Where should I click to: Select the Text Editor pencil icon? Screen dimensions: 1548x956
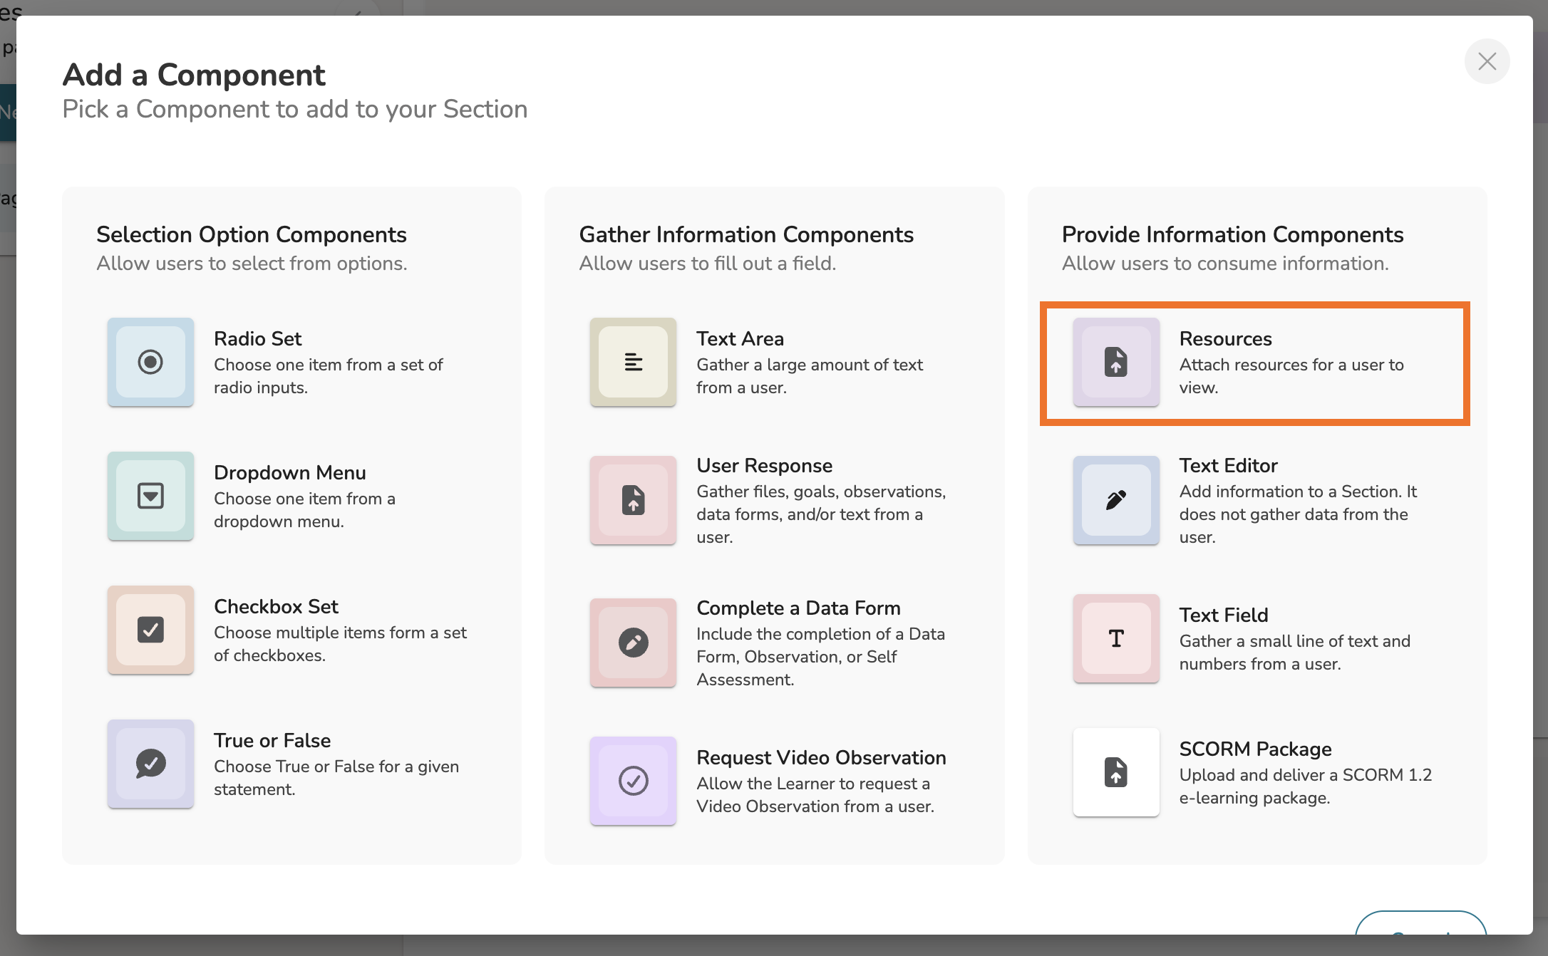1116,500
